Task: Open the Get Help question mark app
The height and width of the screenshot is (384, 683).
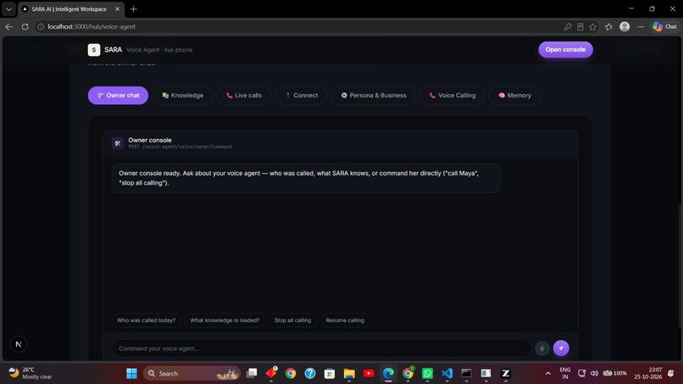Action: point(309,374)
